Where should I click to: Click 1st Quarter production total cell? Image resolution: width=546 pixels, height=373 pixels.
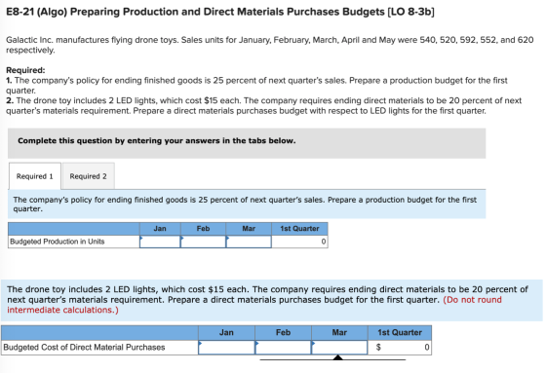pyautogui.click(x=300, y=242)
